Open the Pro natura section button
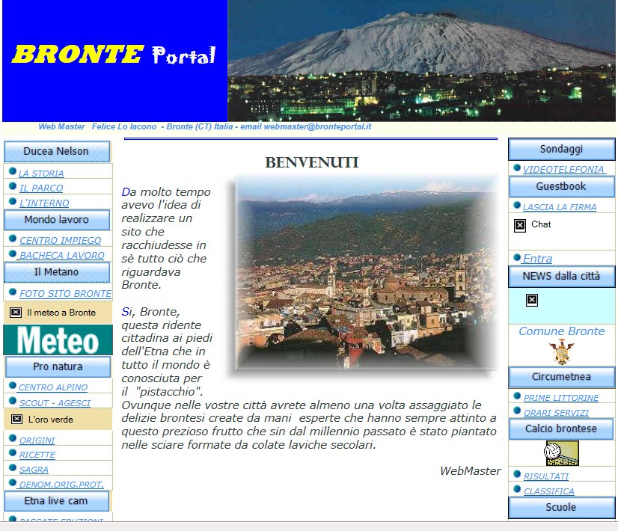Screen dimensions: 618x531 [x=58, y=366]
